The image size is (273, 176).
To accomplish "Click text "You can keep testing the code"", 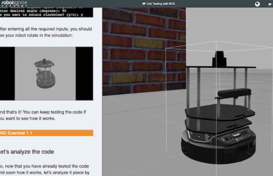I will (52, 112).
